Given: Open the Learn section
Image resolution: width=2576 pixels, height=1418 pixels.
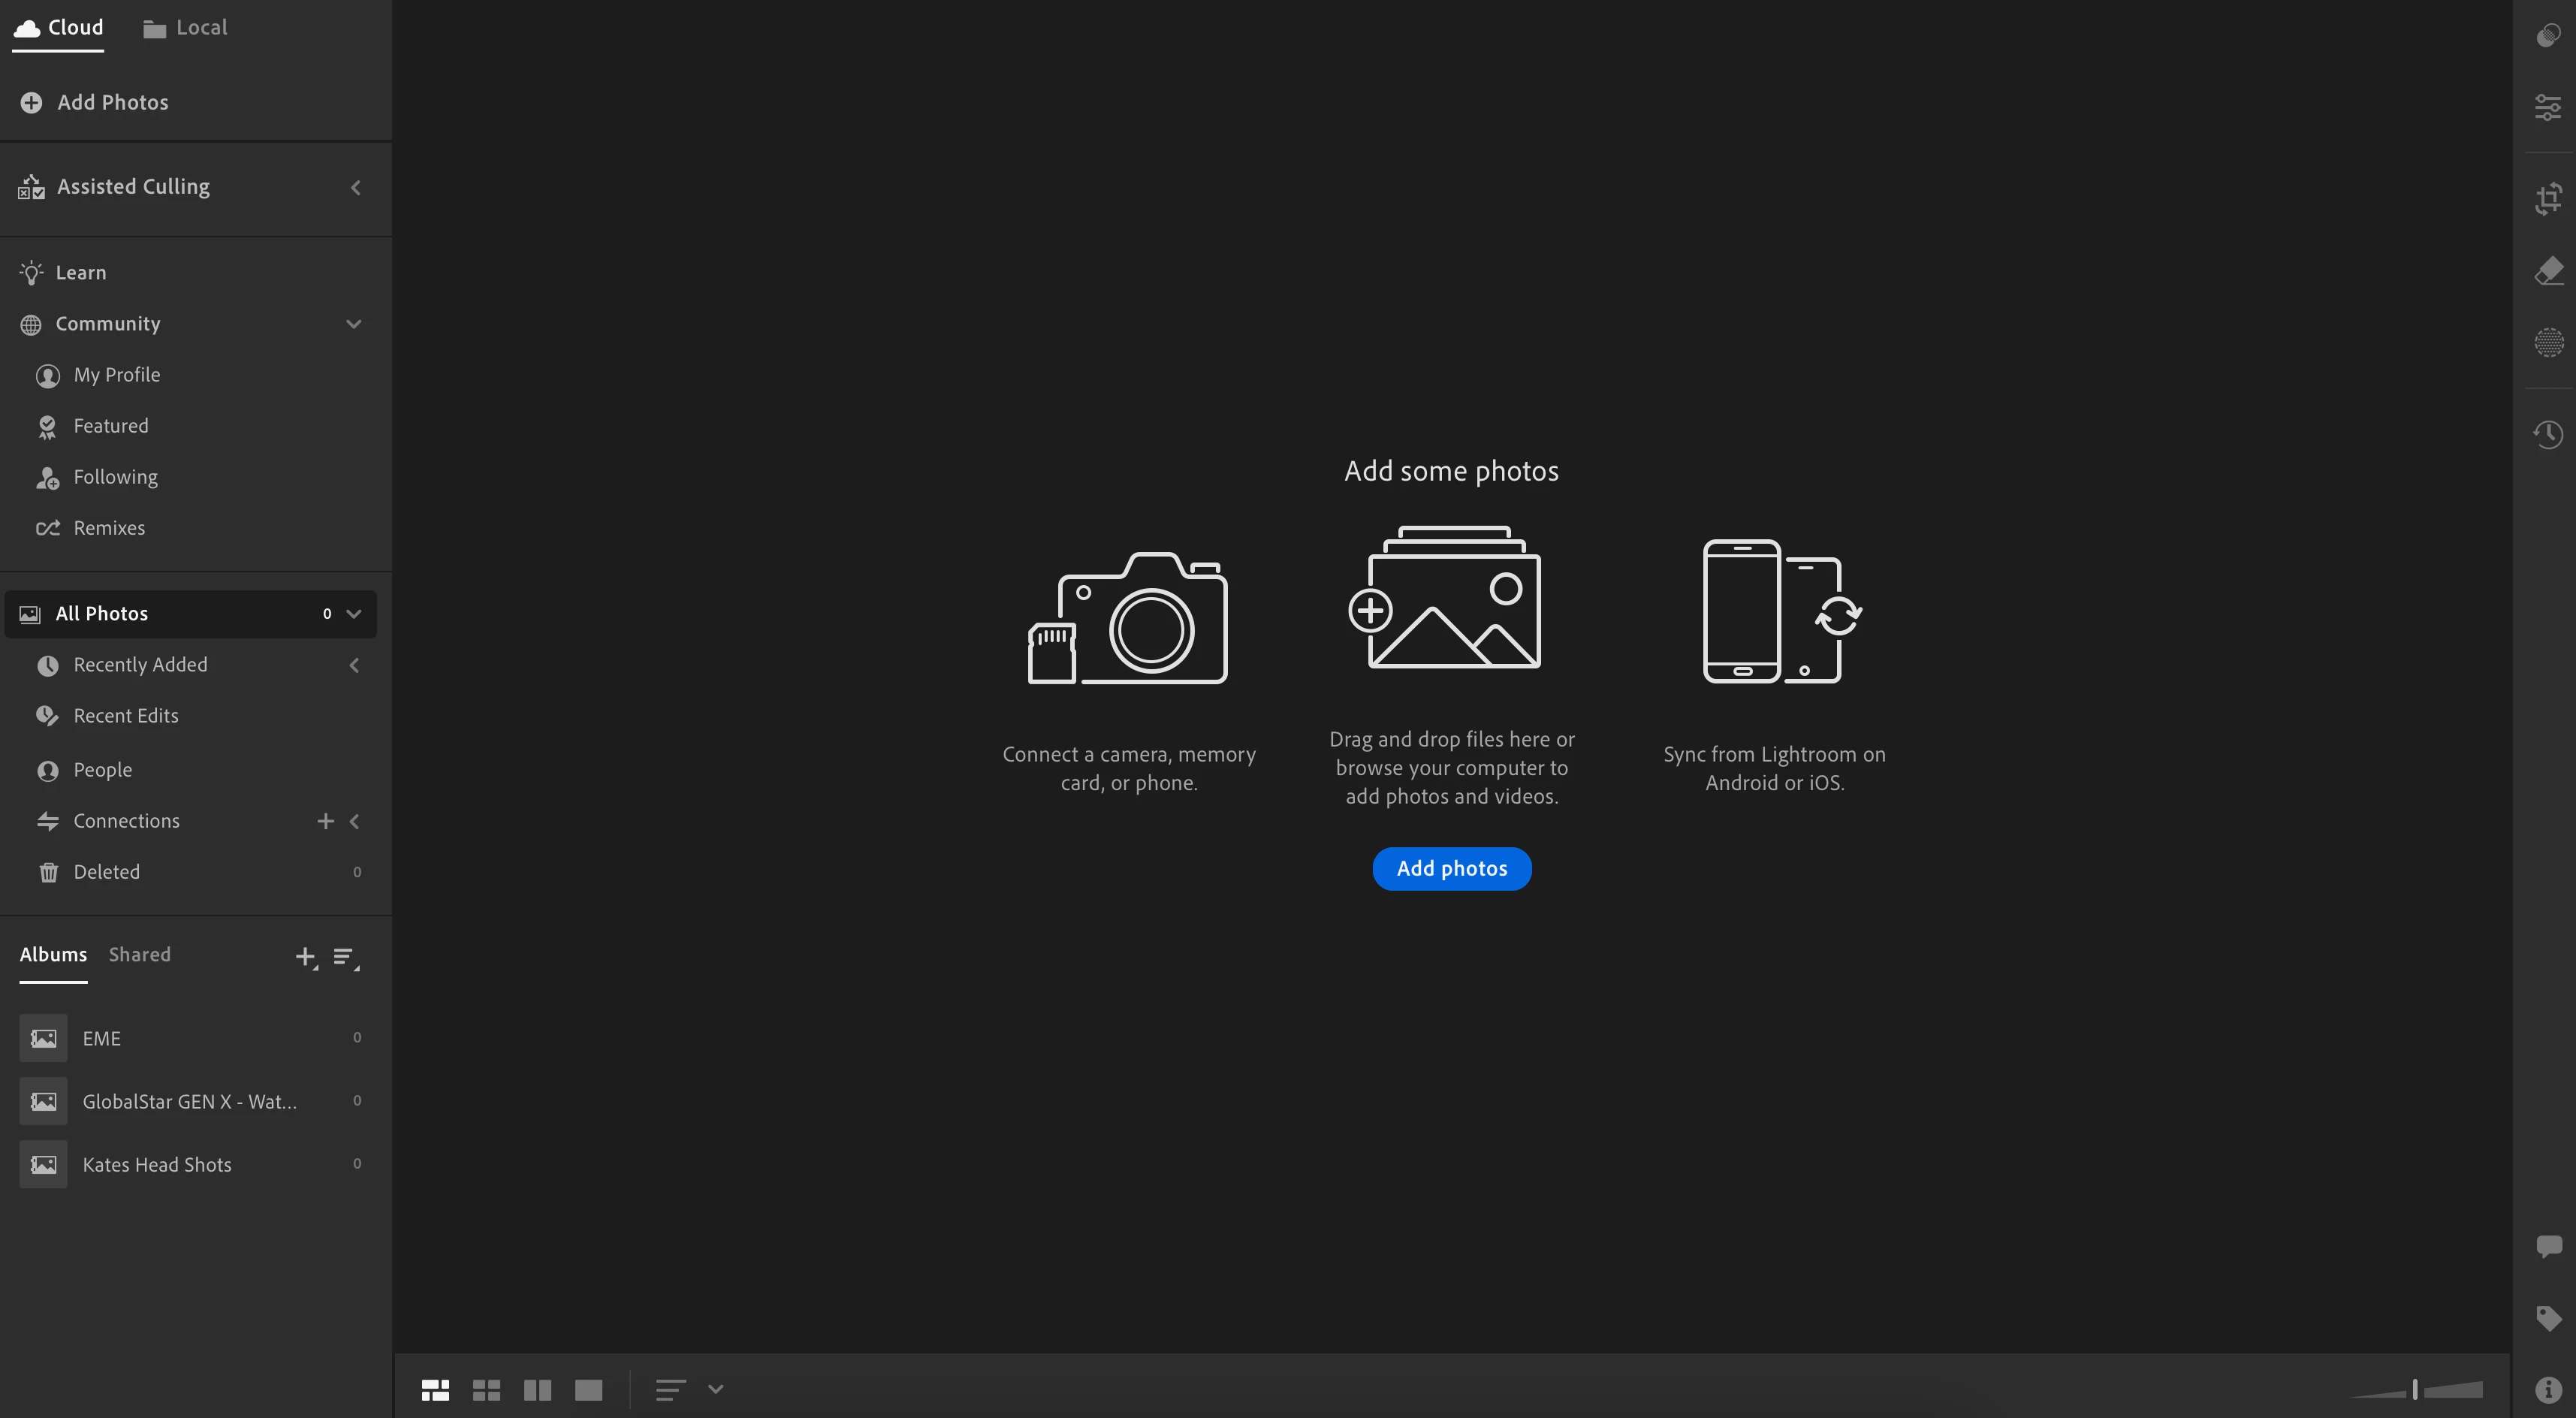Looking at the screenshot, I should (x=80, y=272).
